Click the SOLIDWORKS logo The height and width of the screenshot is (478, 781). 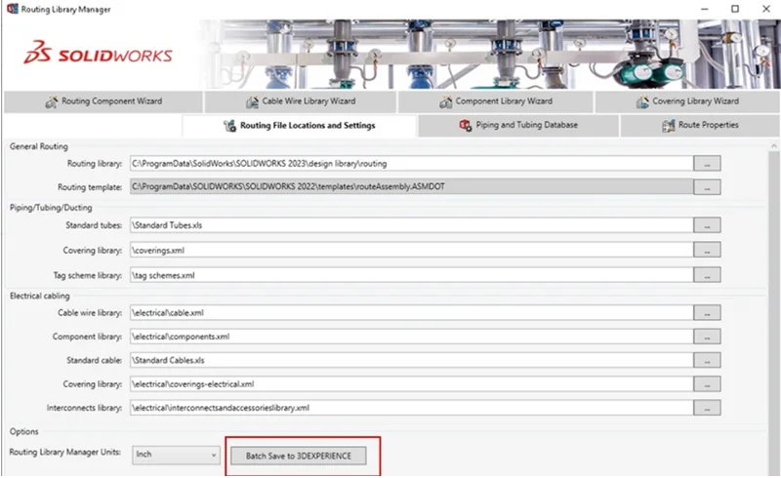click(x=98, y=53)
